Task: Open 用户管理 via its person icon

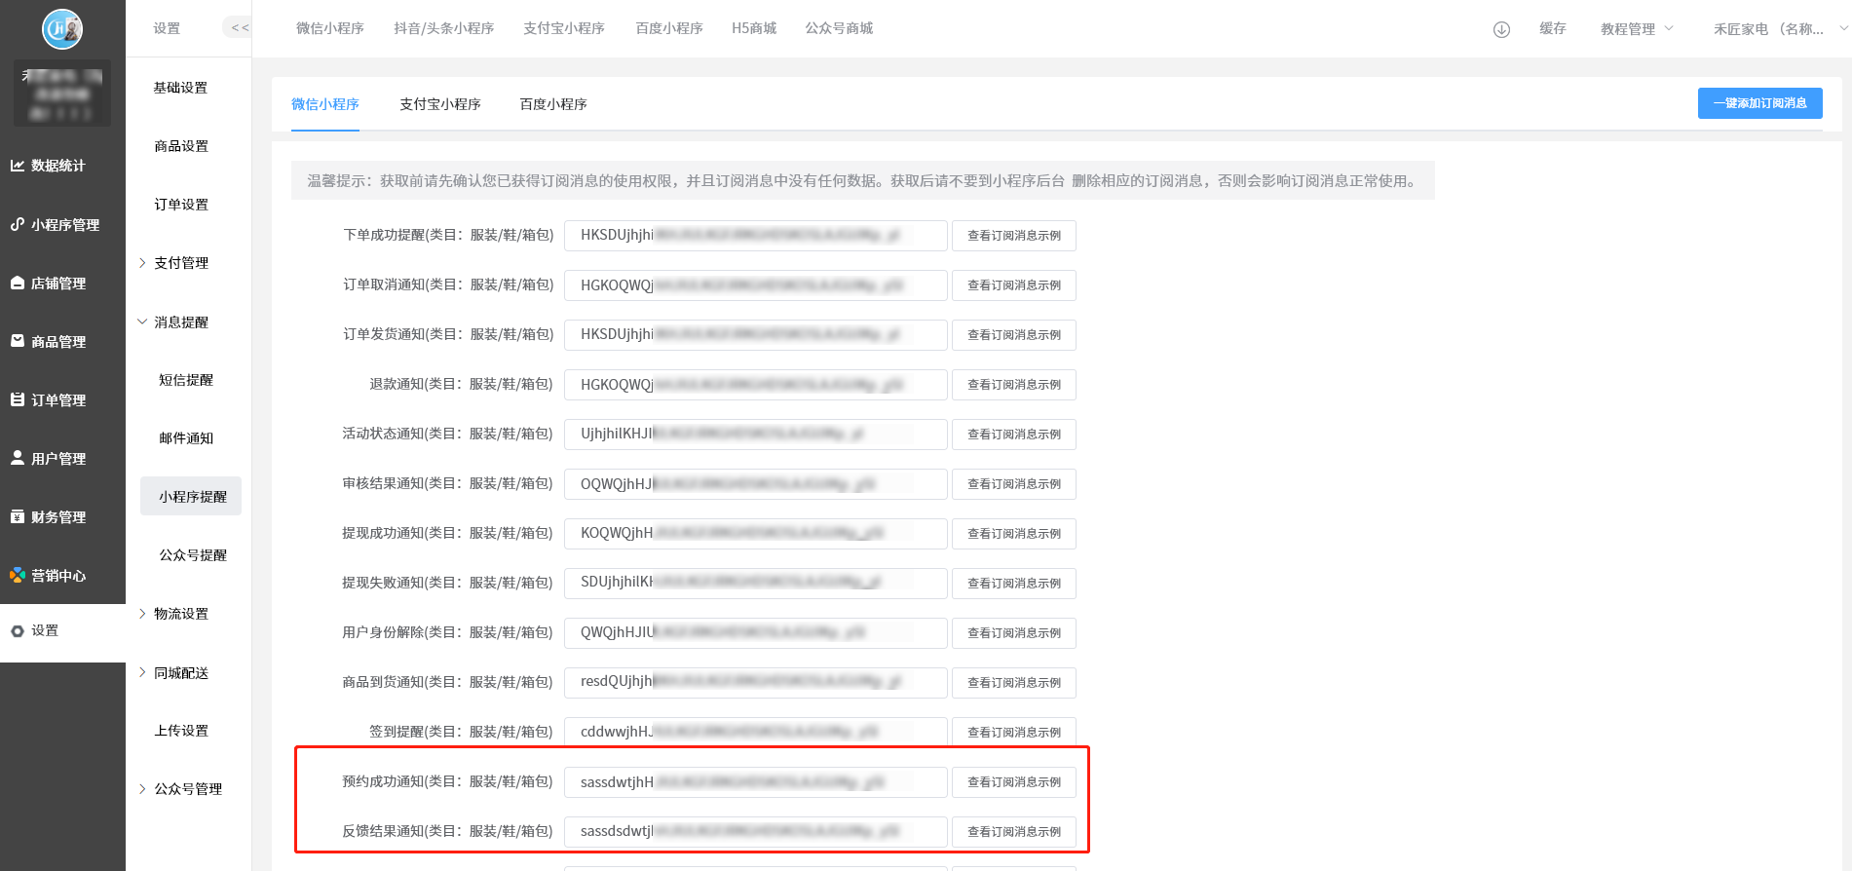Action: pos(18,458)
